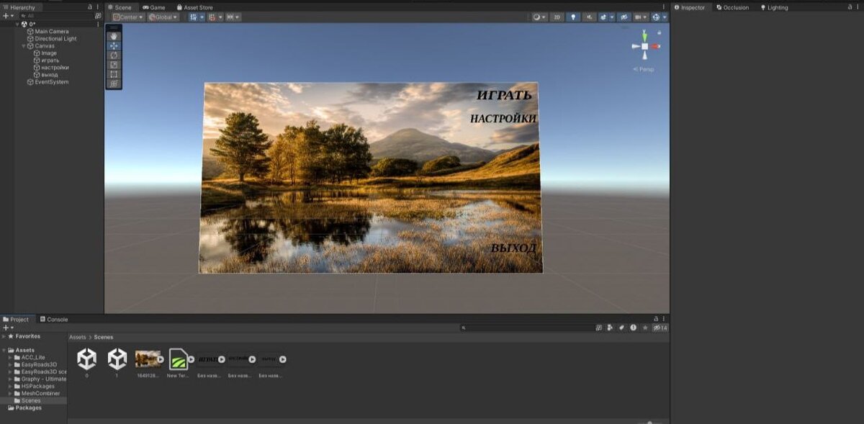
Task: Toggle scene effects (skybox, fog) button
Action: 603,17
